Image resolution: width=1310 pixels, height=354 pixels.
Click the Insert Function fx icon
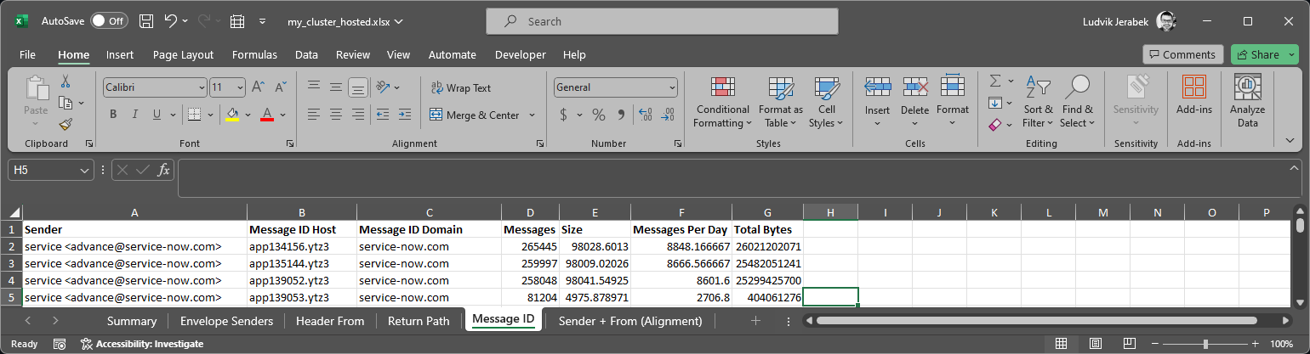(x=164, y=170)
